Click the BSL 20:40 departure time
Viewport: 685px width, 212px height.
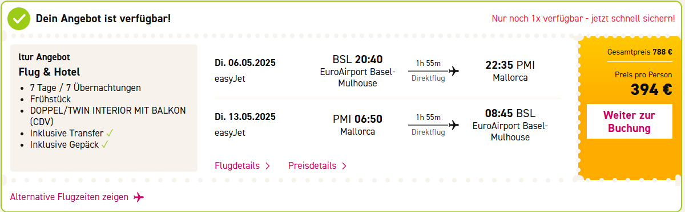pyautogui.click(x=357, y=60)
